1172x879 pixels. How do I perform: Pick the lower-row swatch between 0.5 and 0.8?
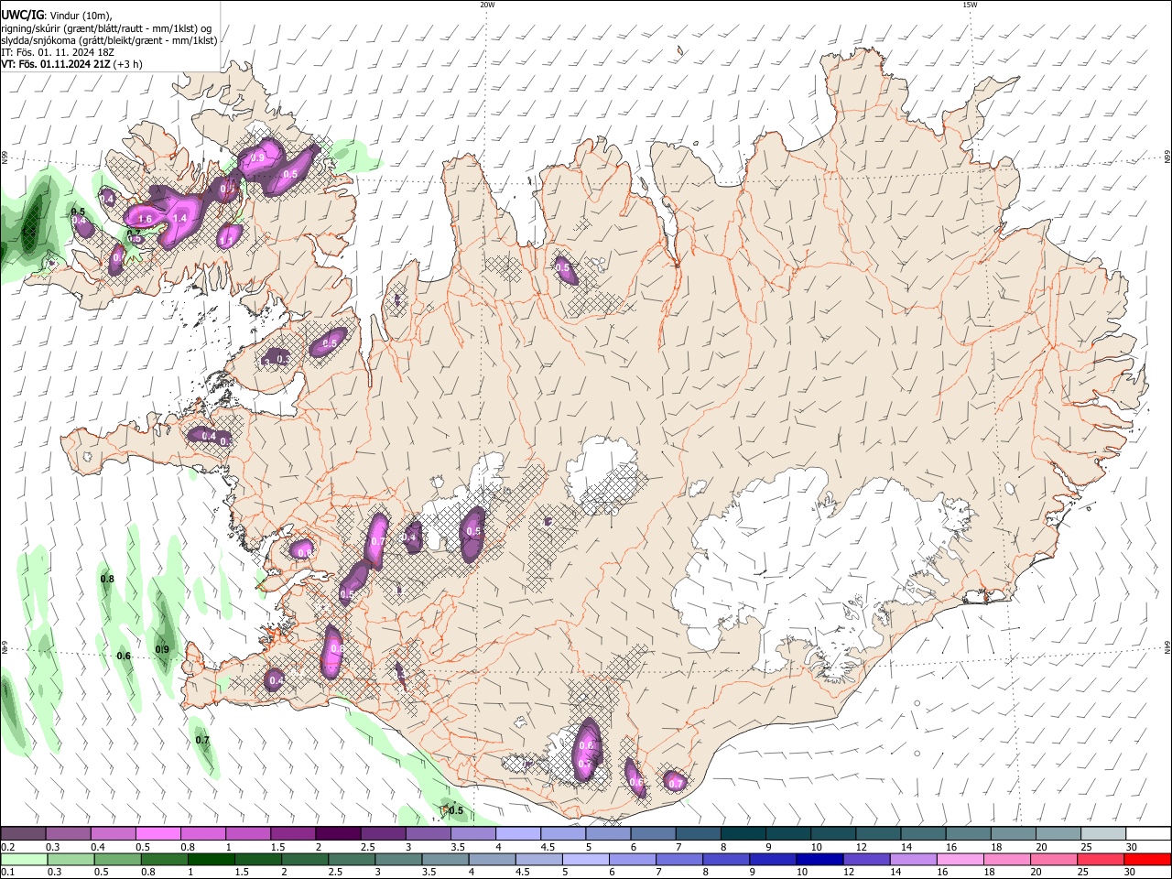point(117,859)
